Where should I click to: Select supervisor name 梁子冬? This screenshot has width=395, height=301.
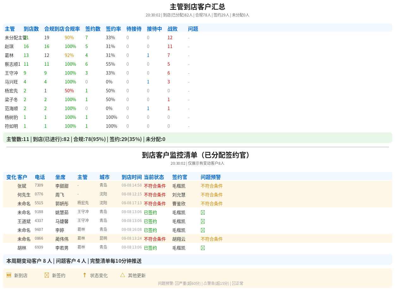[x=11, y=100]
